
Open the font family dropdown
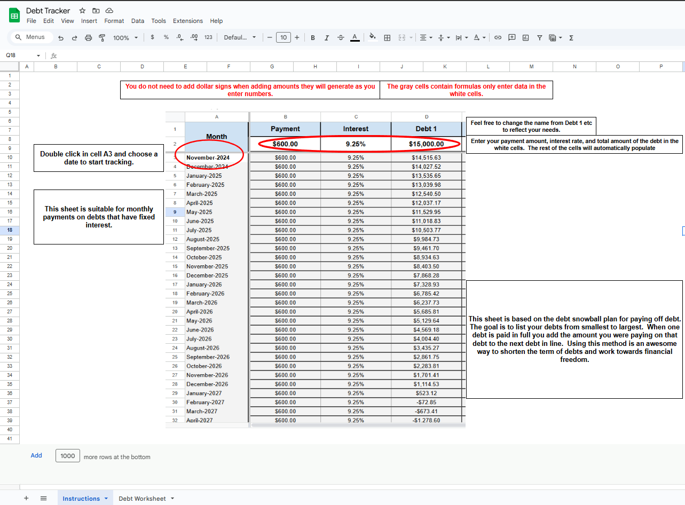click(x=238, y=37)
